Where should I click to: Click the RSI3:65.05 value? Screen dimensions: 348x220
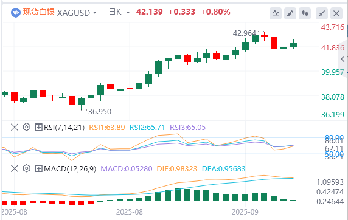188,128
